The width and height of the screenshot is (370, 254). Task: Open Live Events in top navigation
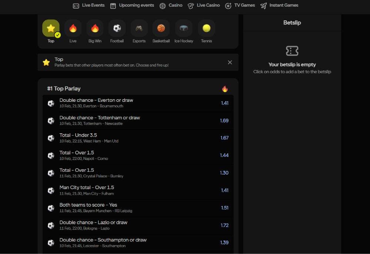89,6
